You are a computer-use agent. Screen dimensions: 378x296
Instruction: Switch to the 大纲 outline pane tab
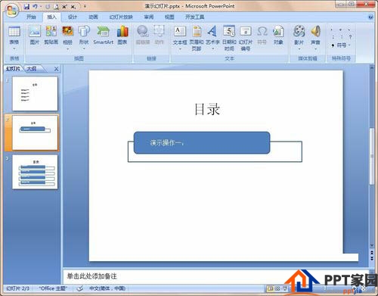point(32,69)
